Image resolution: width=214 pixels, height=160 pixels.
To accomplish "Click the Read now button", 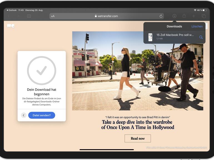I will (138, 138).
